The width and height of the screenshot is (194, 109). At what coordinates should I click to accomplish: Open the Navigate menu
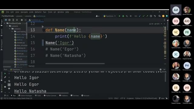coord(24,12)
